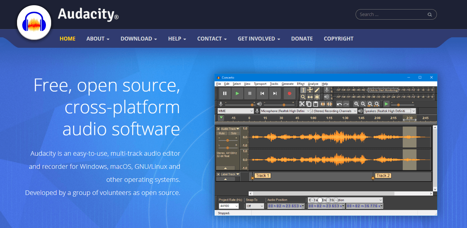Viewport: 467px width, 228px height.
Task: Choose the Time Shift arrows tool
Action: pyautogui.click(x=310, y=97)
